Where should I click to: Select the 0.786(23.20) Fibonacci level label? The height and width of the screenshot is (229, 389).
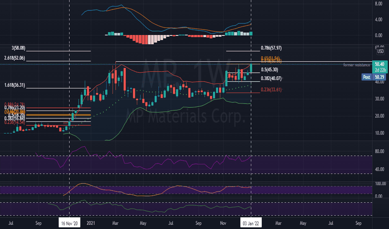pyautogui.click(x=15, y=108)
